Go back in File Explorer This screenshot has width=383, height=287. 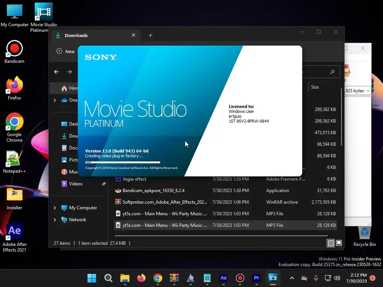56,72
